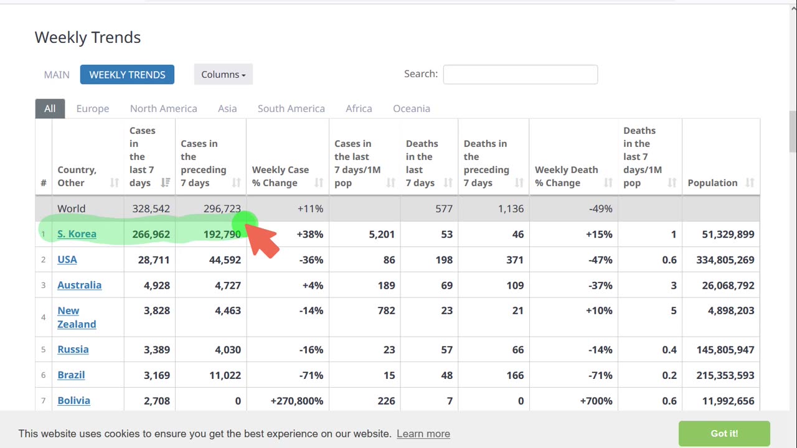Select the WEEKLY TRENDS tab
This screenshot has width=797, height=448.
click(127, 75)
